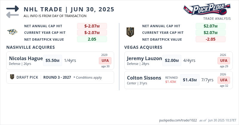Open Nicolas Hague's player name
The height and width of the screenshot is (125, 239).
26,58
